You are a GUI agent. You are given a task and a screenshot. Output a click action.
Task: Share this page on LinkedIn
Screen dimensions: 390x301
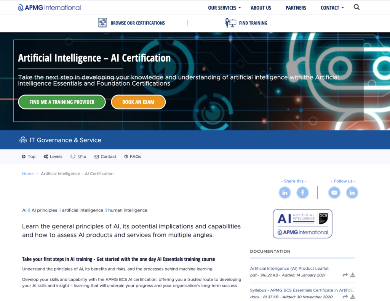[x=285, y=192]
